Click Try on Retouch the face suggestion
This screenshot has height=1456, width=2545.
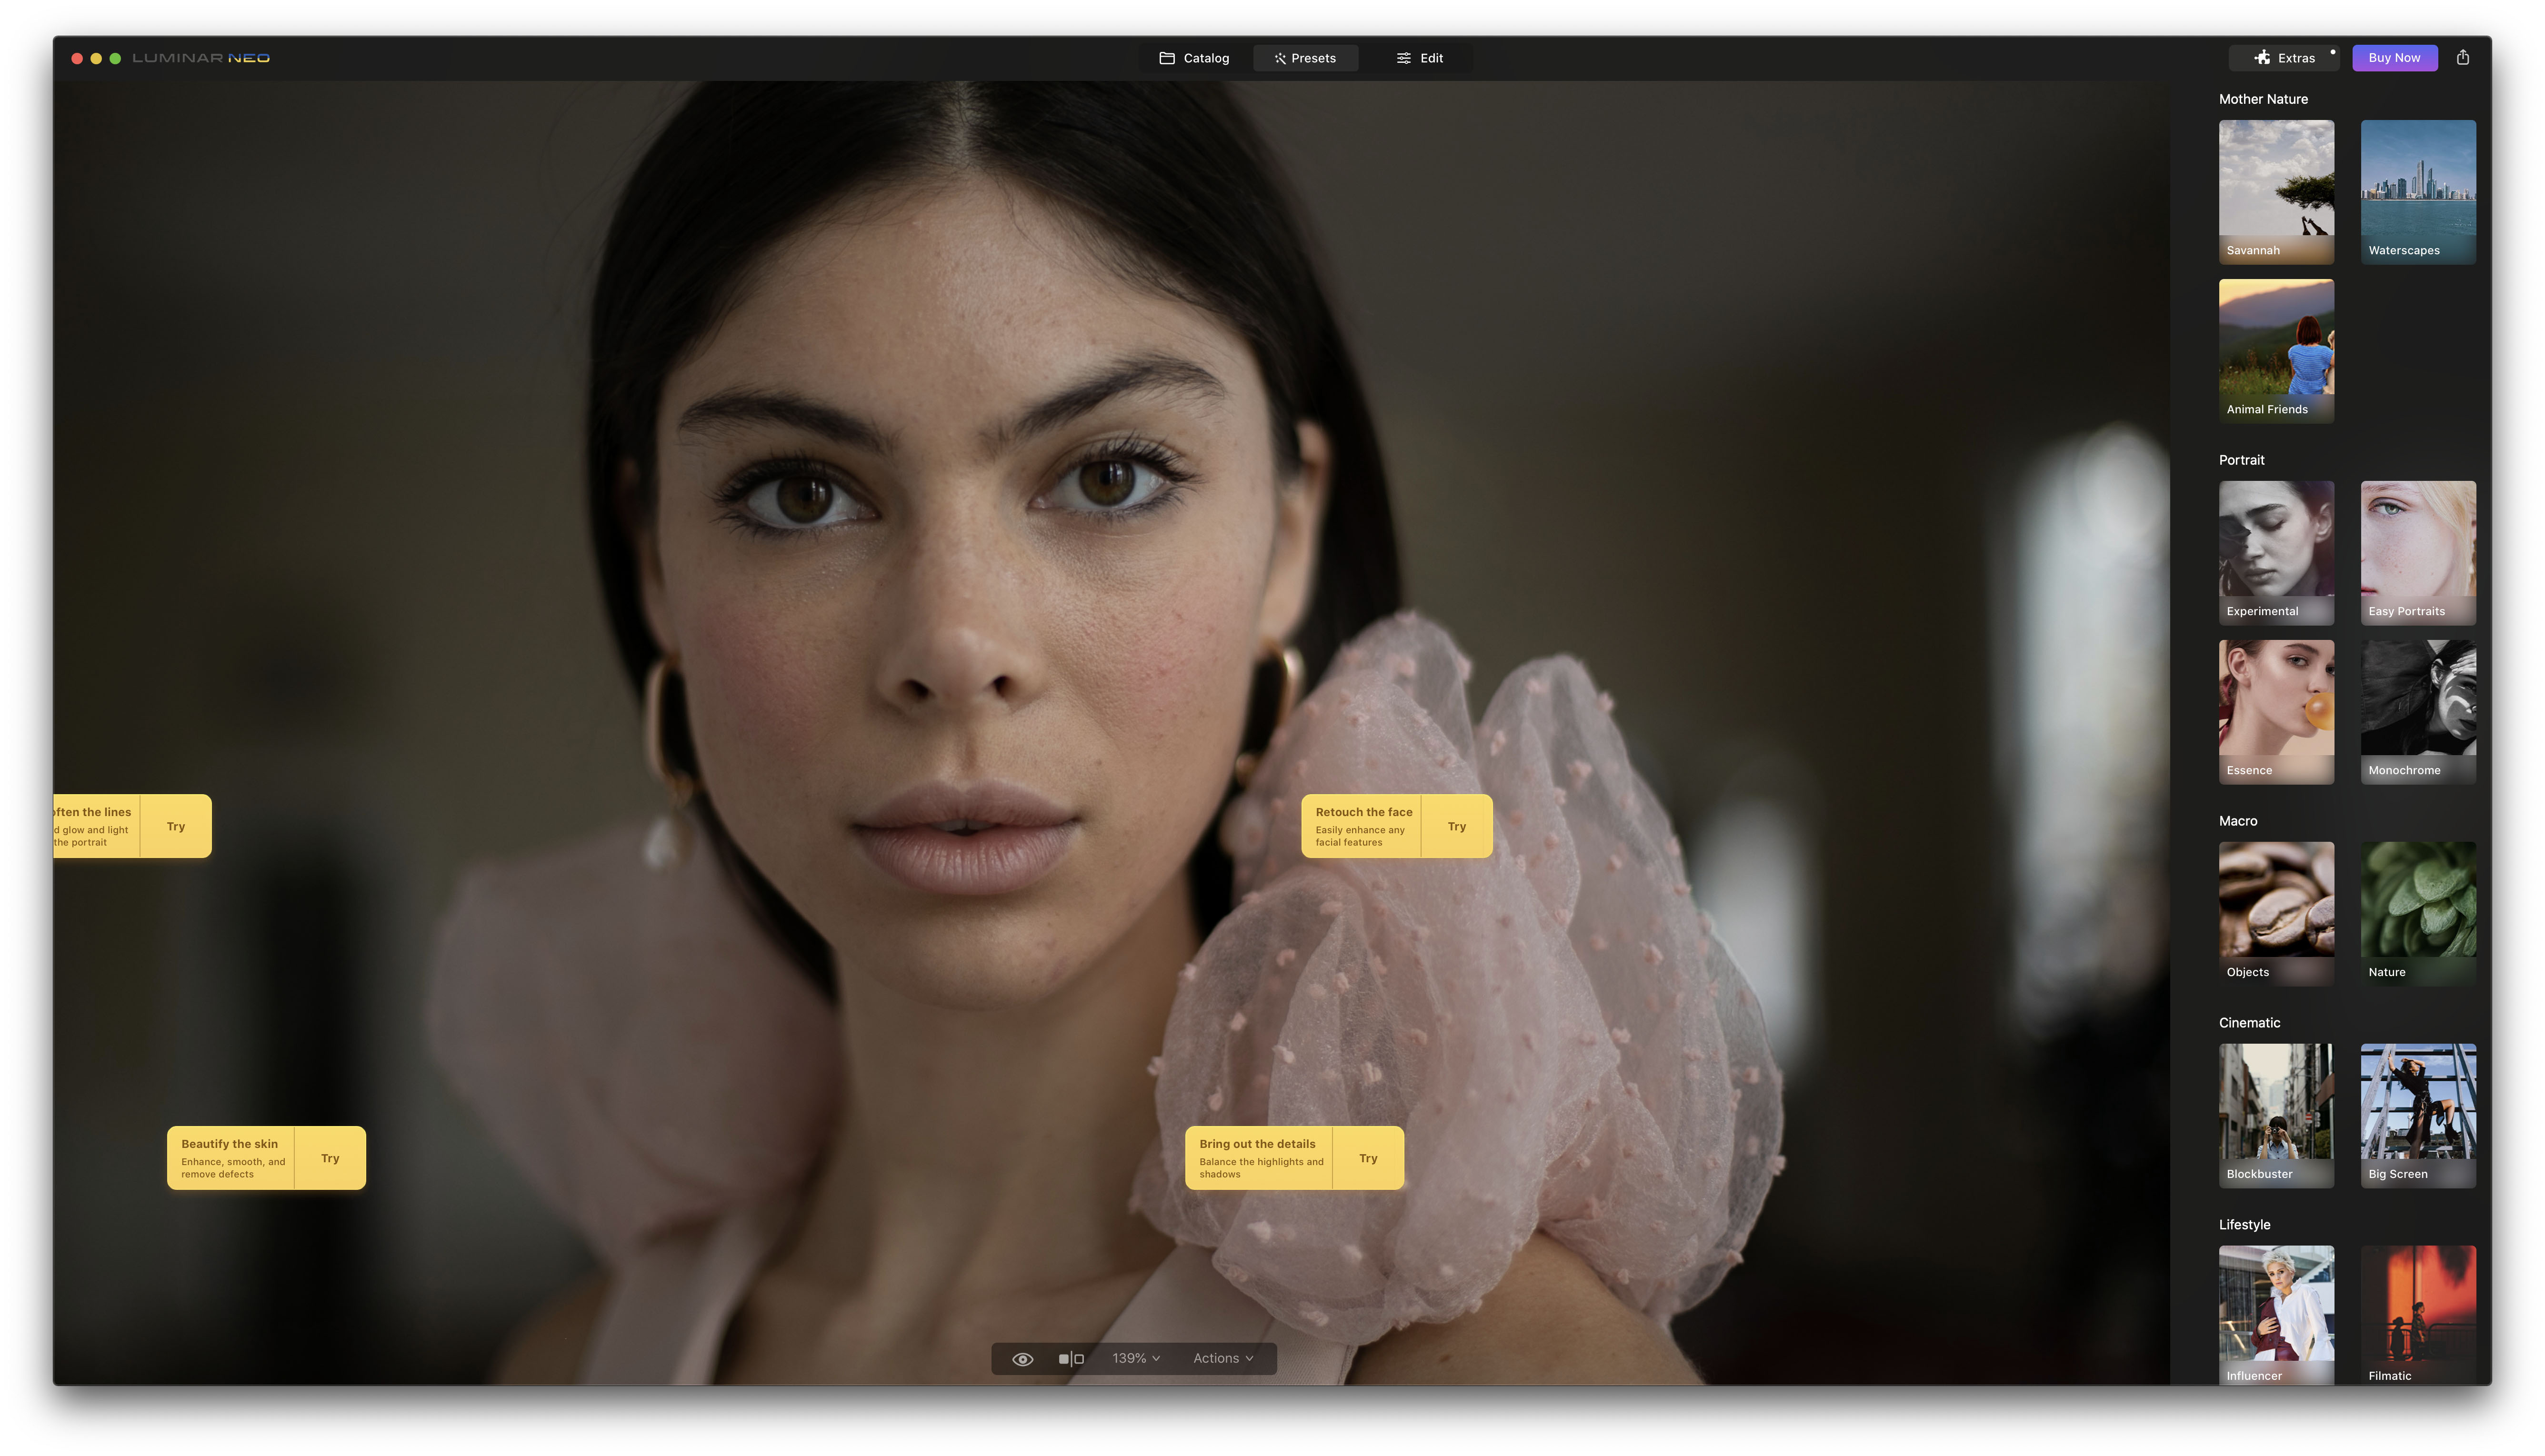point(1456,826)
